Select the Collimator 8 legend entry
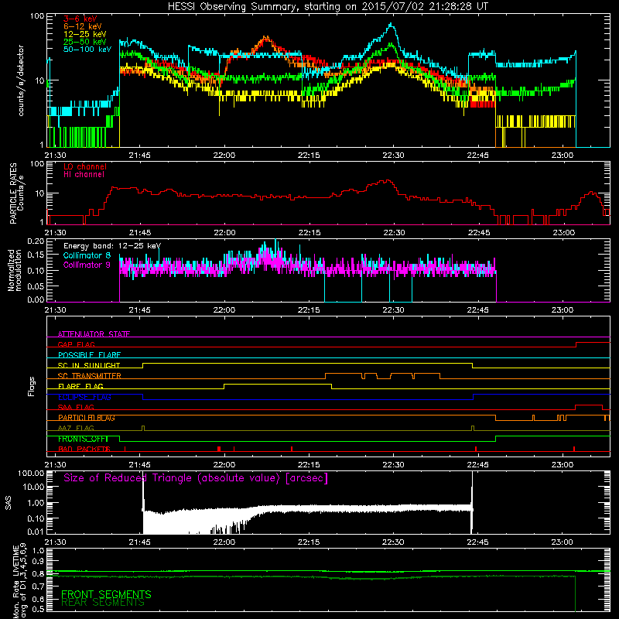The image size is (619, 619). pyautogui.click(x=87, y=255)
